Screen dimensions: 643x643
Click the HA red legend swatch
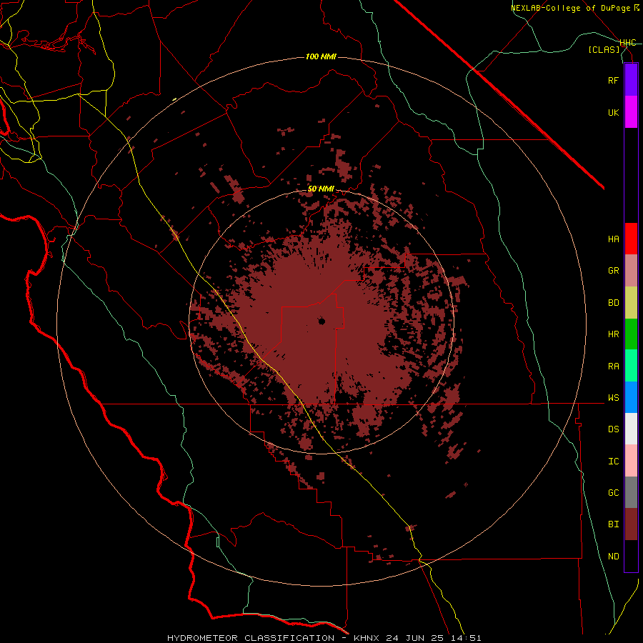[631, 239]
